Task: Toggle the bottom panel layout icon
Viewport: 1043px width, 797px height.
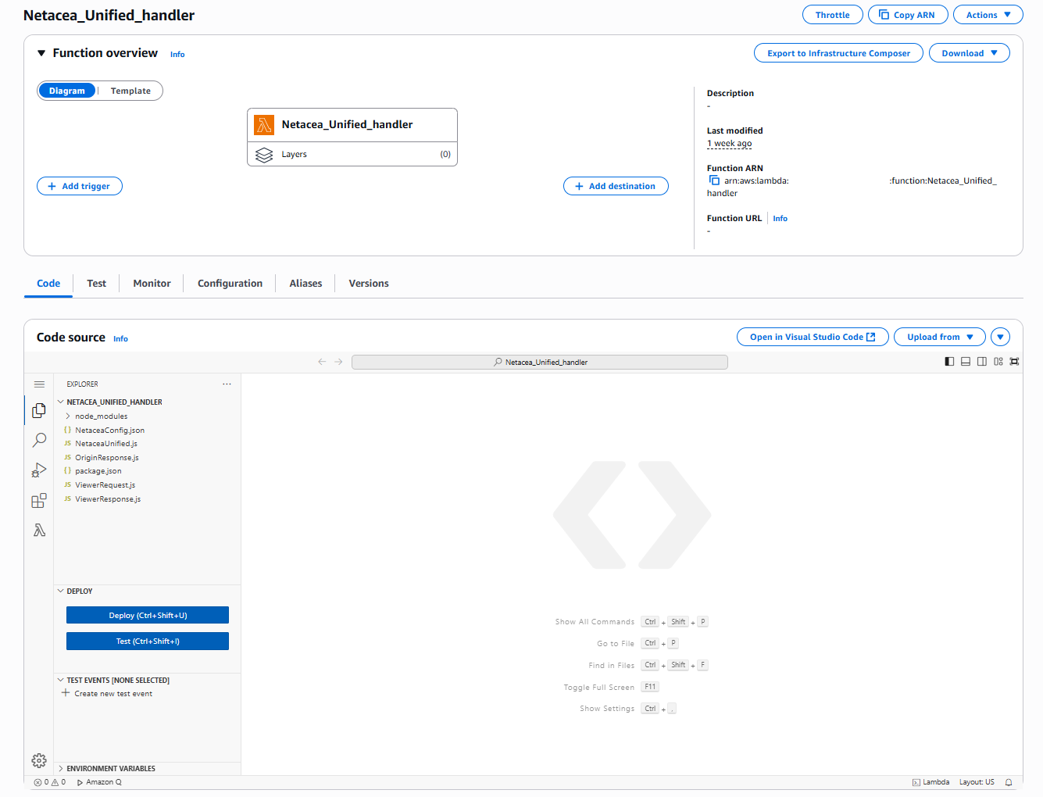Action: click(x=966, y=362)
